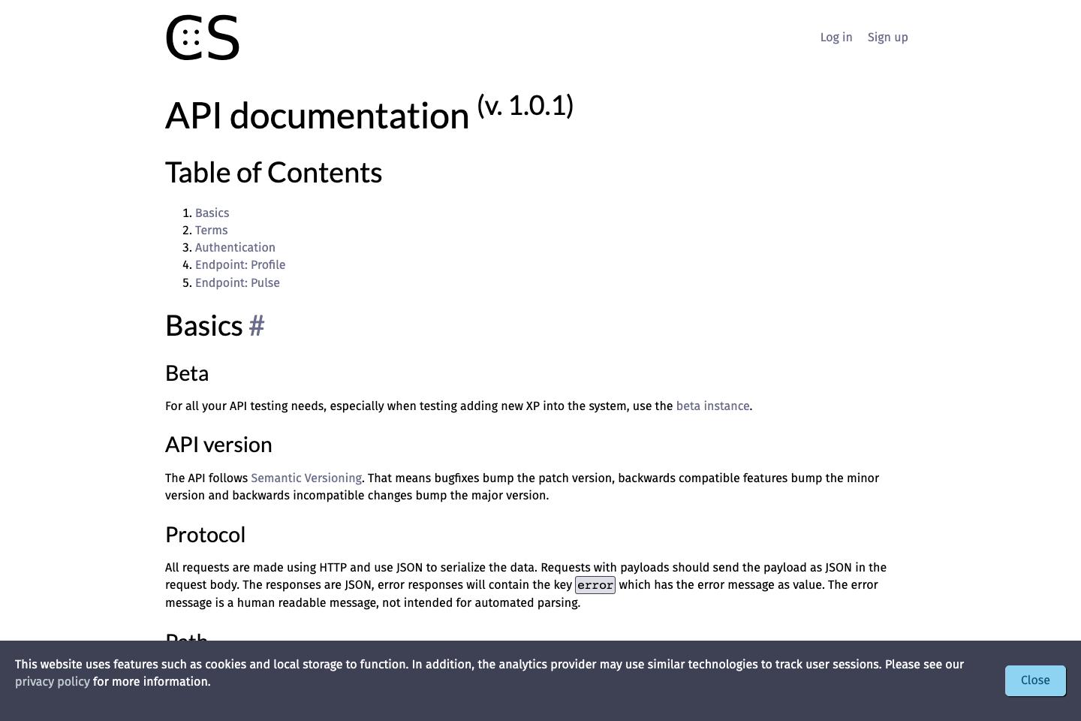Click the 'Basics' section heading

pyautogui.click(x=204, y=326)
